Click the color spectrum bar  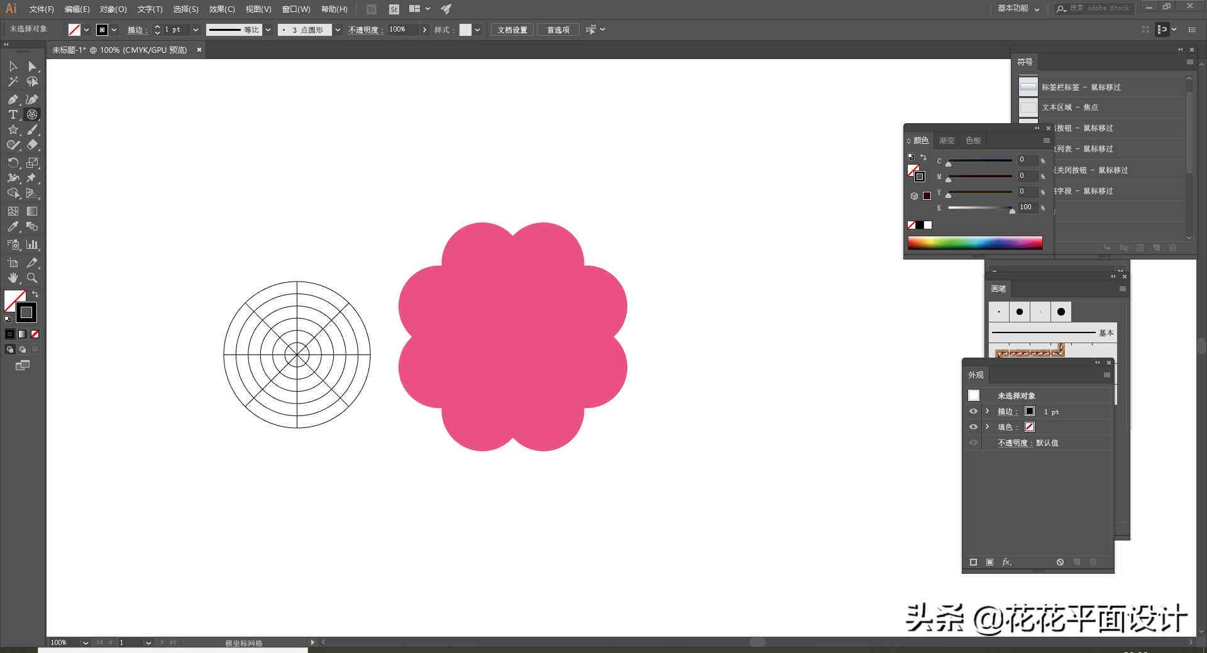click(975, 243)
